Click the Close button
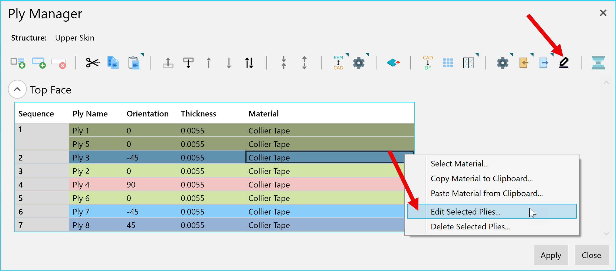616x271 pixels. pos(591,255)
